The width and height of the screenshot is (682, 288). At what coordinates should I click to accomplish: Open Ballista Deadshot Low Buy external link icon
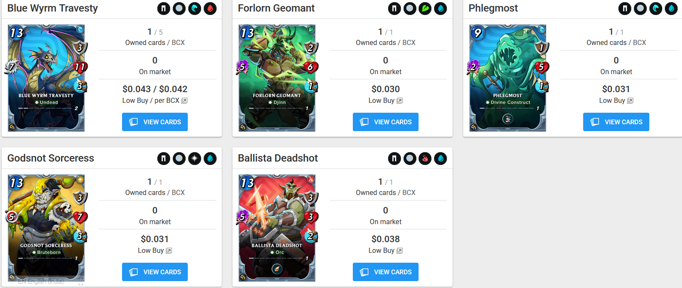click(x=400, y=251)
